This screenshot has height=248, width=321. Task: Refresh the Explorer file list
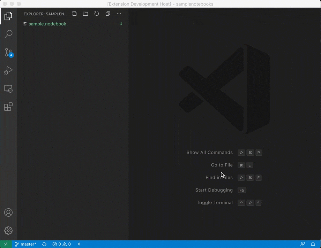[x=97, y=14]
